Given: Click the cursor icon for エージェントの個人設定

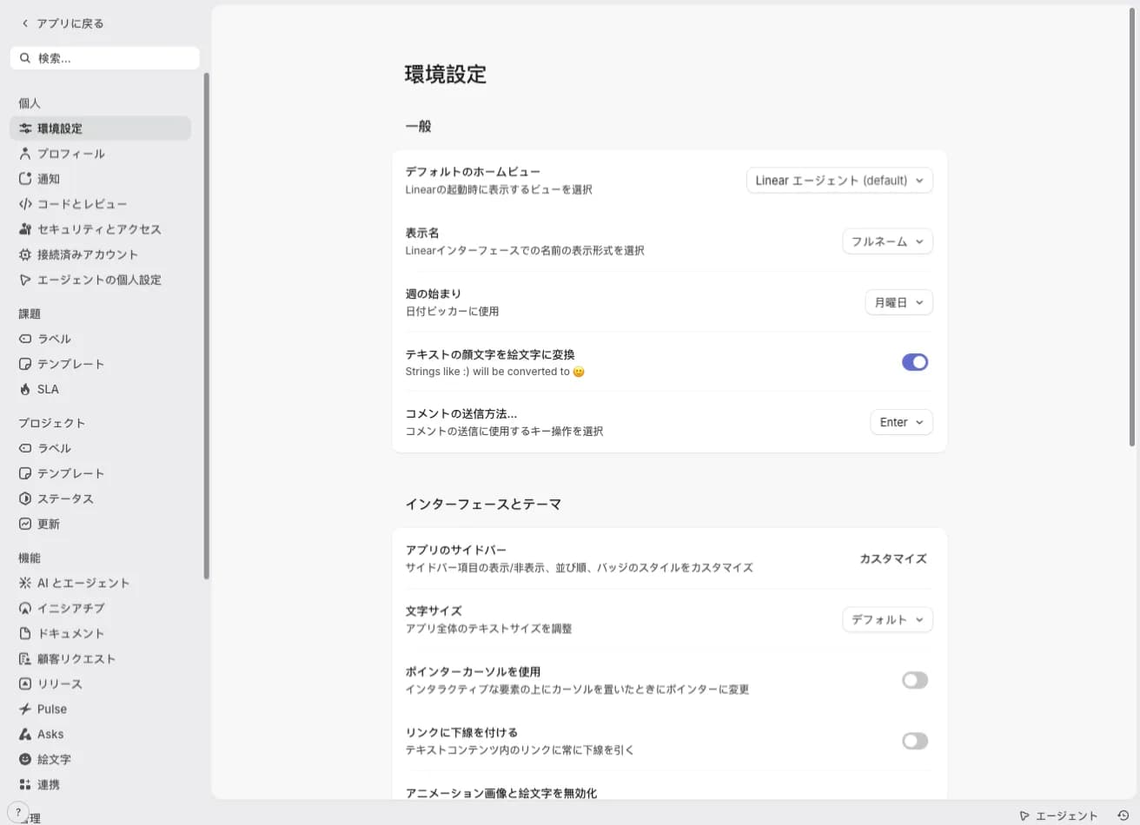Looking at the screenshot, I should point(25,280).
